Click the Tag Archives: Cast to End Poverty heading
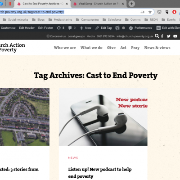 [x=95, y=75]
